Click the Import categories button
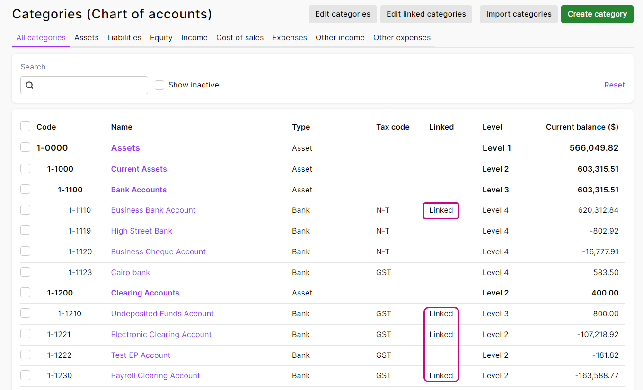This screenshot has height=390, width=643. [519, 14]
